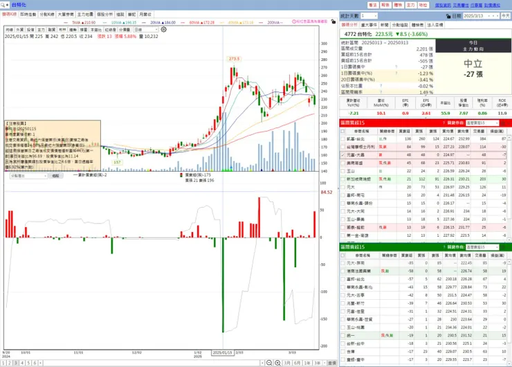The image size is (512, 367).
Task: Click 4772 台特化 stock title text
Action: 358,34
